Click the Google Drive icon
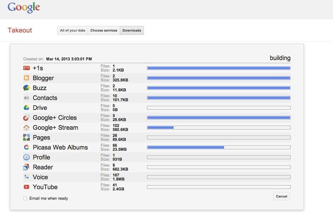Image resolution: width=333 pixels, height=222 pixels. tap(26, 108)
